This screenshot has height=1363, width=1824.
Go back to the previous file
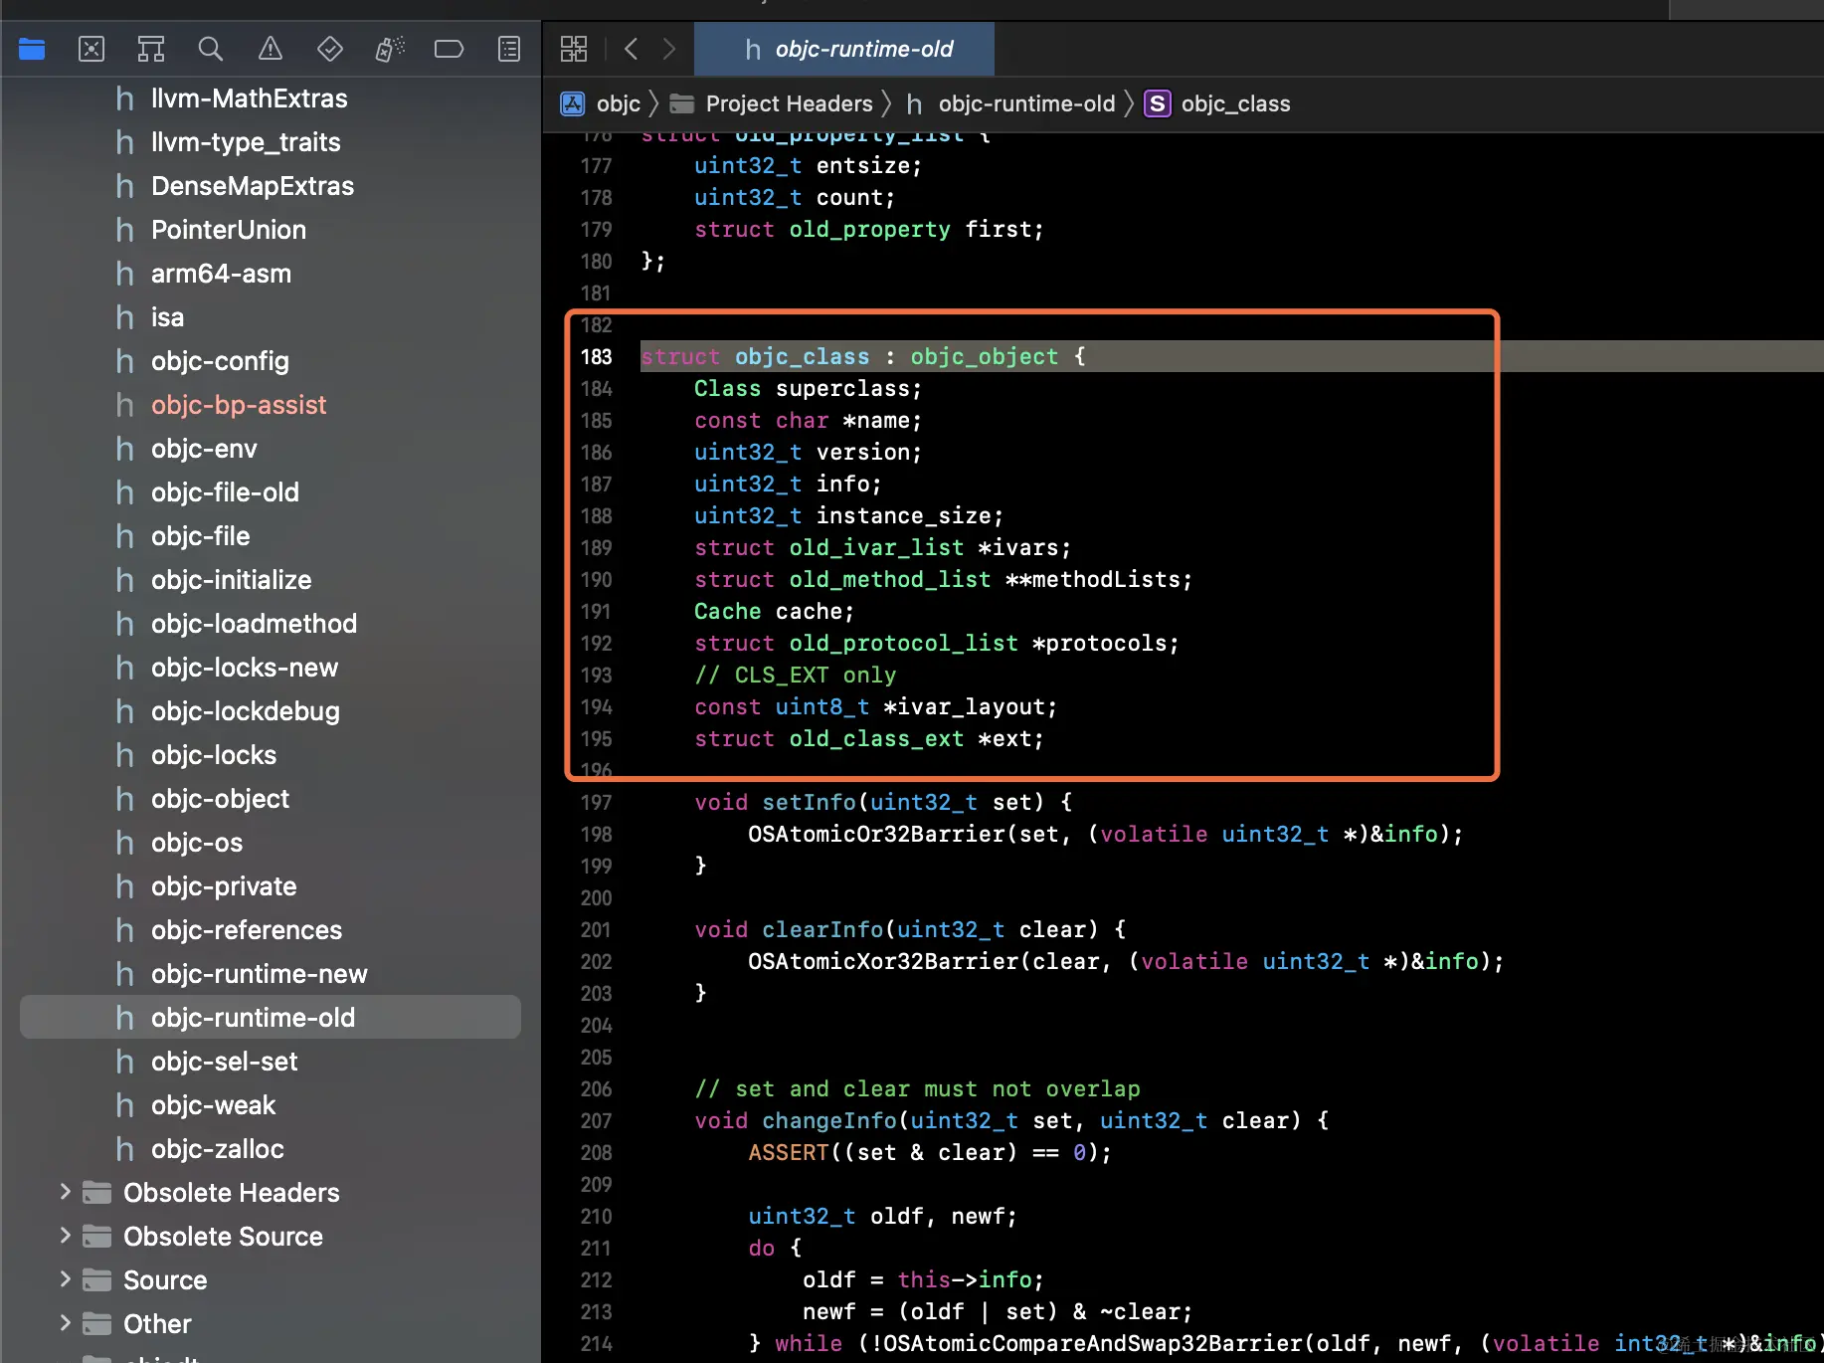pos(632,49)
